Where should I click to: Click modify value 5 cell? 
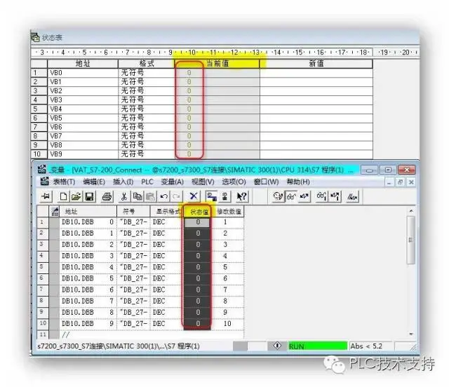(x=227, y=267)
